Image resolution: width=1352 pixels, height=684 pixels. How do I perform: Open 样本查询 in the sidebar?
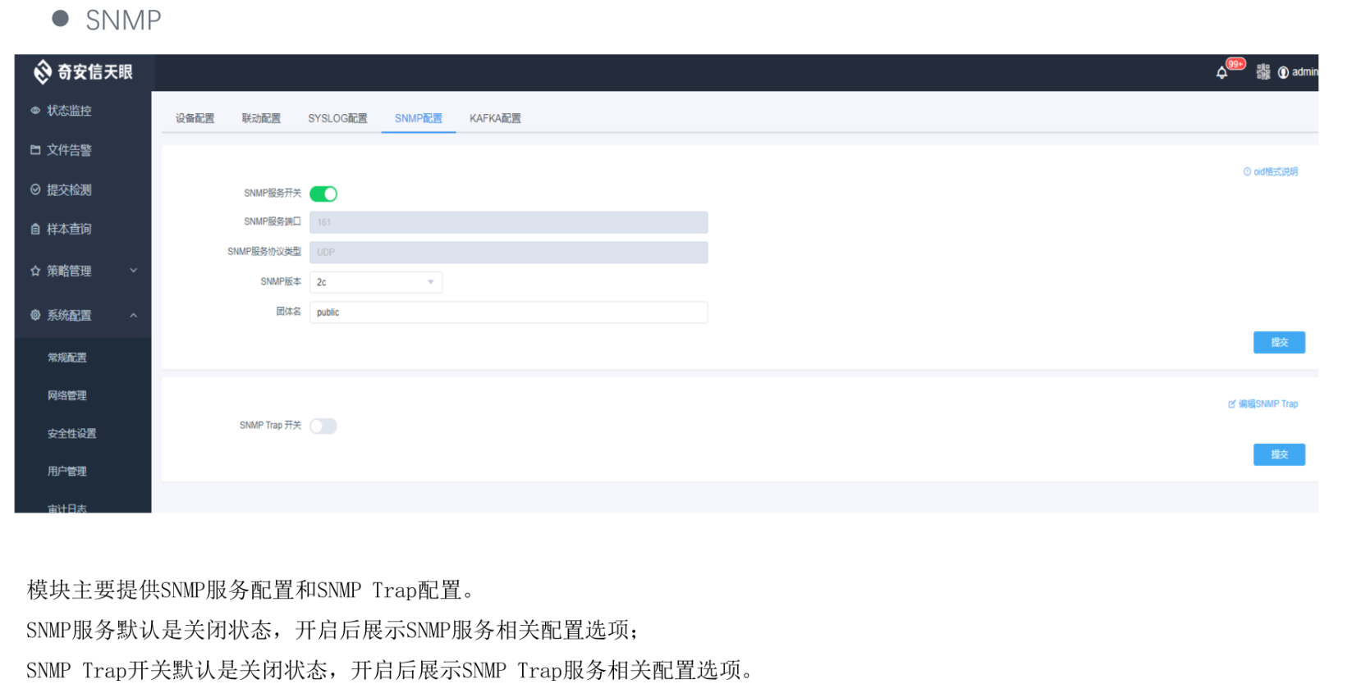[69, 230]
